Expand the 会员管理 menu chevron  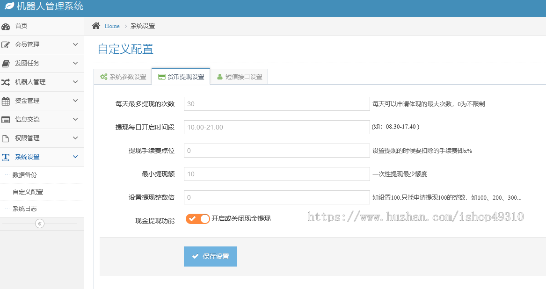tap(75, 44)
